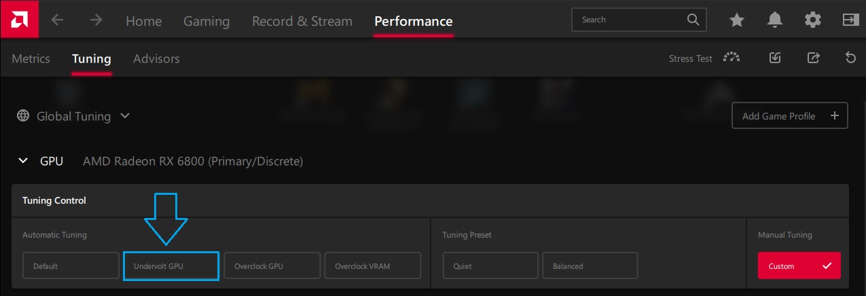
Task: Open favorites star icon
Action: coord(736,20)
